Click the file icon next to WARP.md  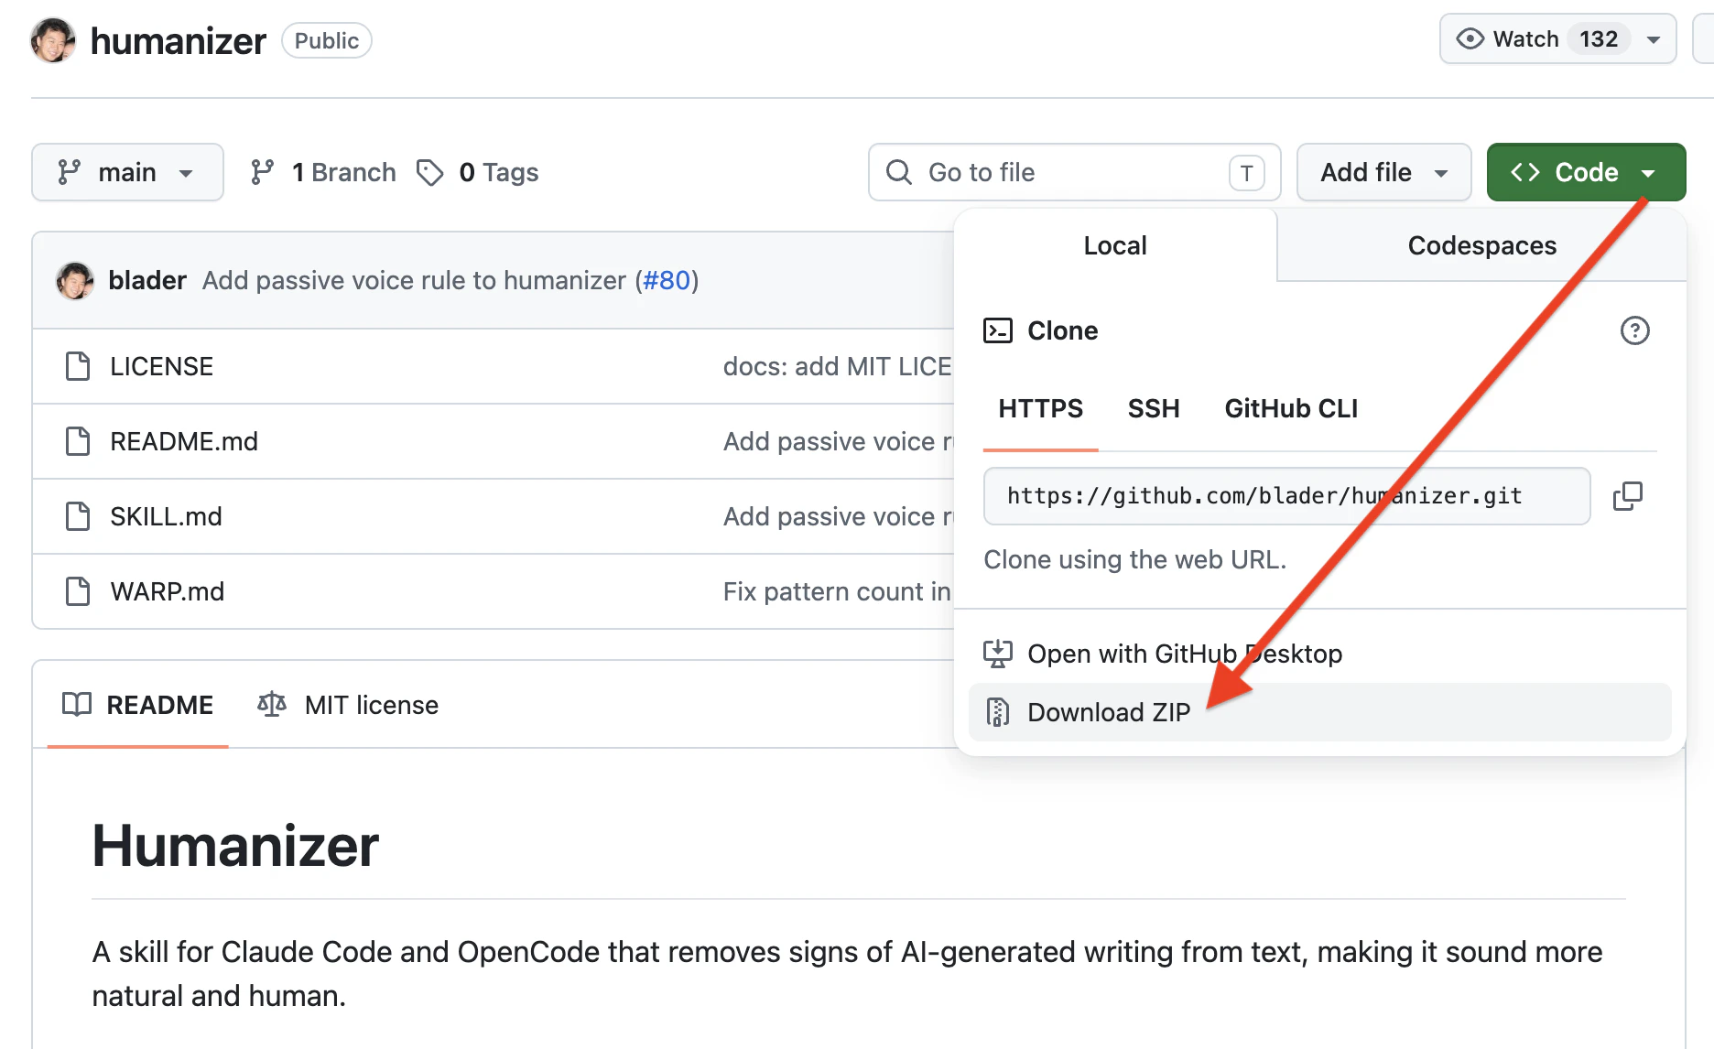[x=77, y=591]
